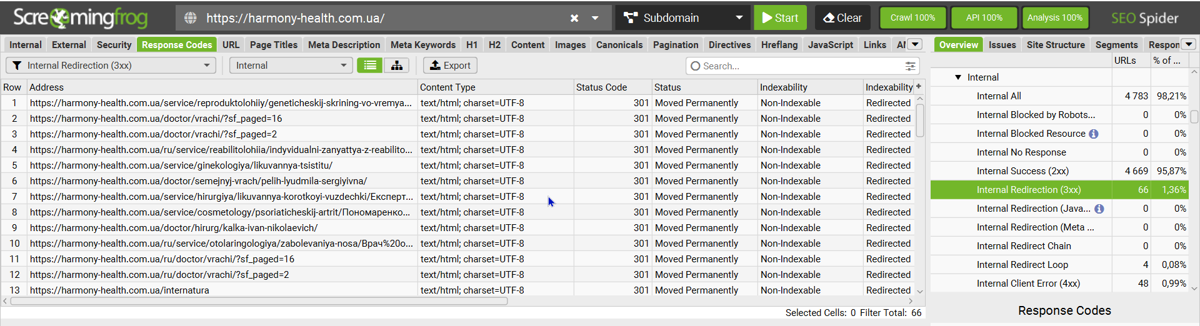Click the globe icon in URL bar
Viewport: 1200px width, 326px height.
click(191, 18)
